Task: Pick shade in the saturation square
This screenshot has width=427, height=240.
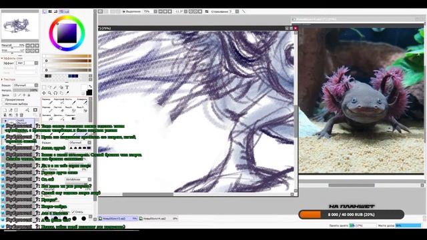Action: click(67, 33)
